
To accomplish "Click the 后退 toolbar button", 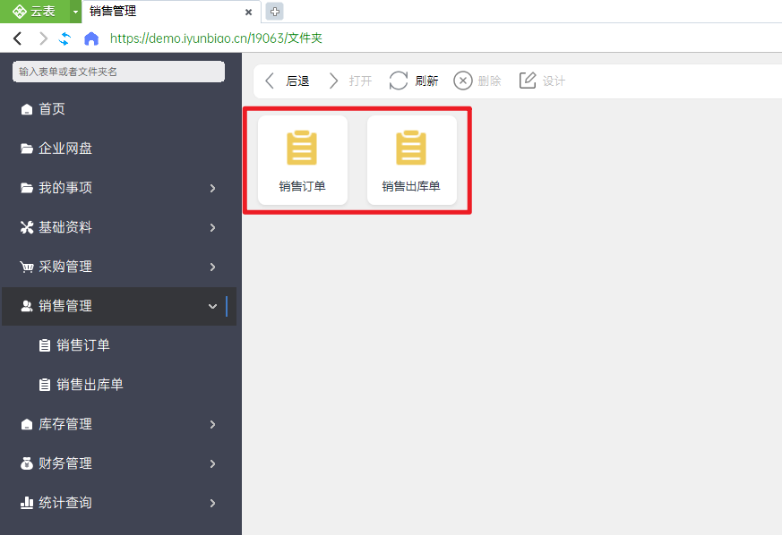I will click(287, 81).
